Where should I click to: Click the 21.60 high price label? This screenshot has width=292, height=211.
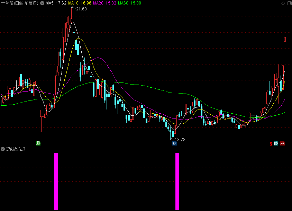point(81,9)
